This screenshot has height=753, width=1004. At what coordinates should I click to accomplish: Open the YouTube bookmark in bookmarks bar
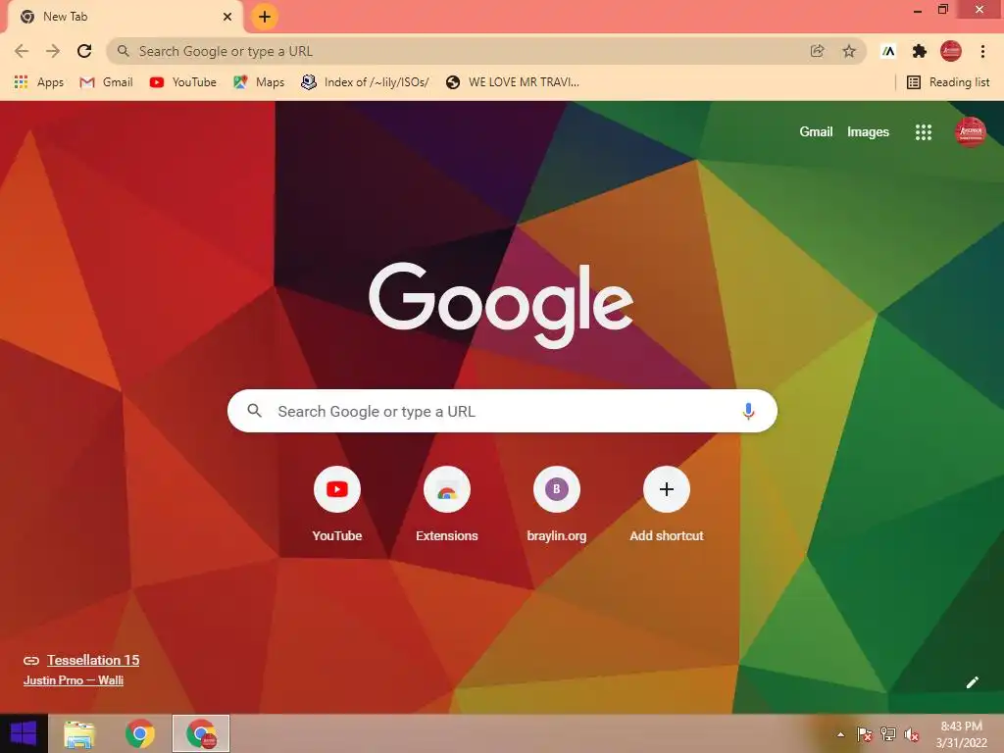183,82
